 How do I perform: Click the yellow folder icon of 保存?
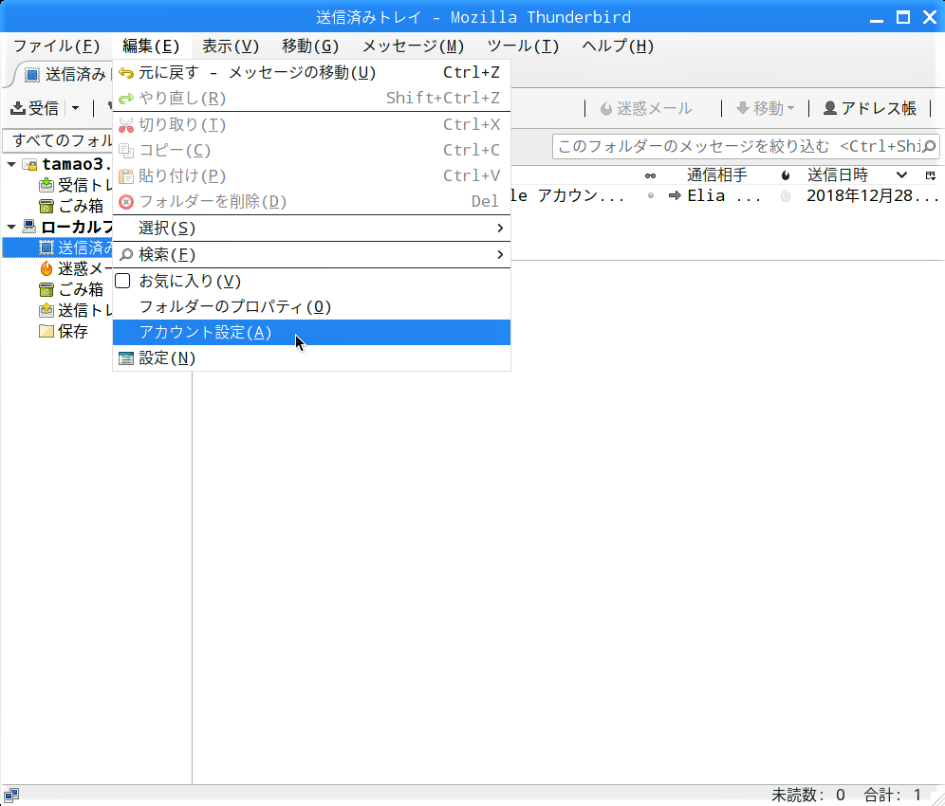pyautogui.click(x=46, y=331)
